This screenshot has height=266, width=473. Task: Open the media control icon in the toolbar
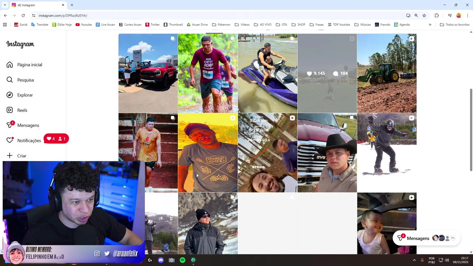450,16
